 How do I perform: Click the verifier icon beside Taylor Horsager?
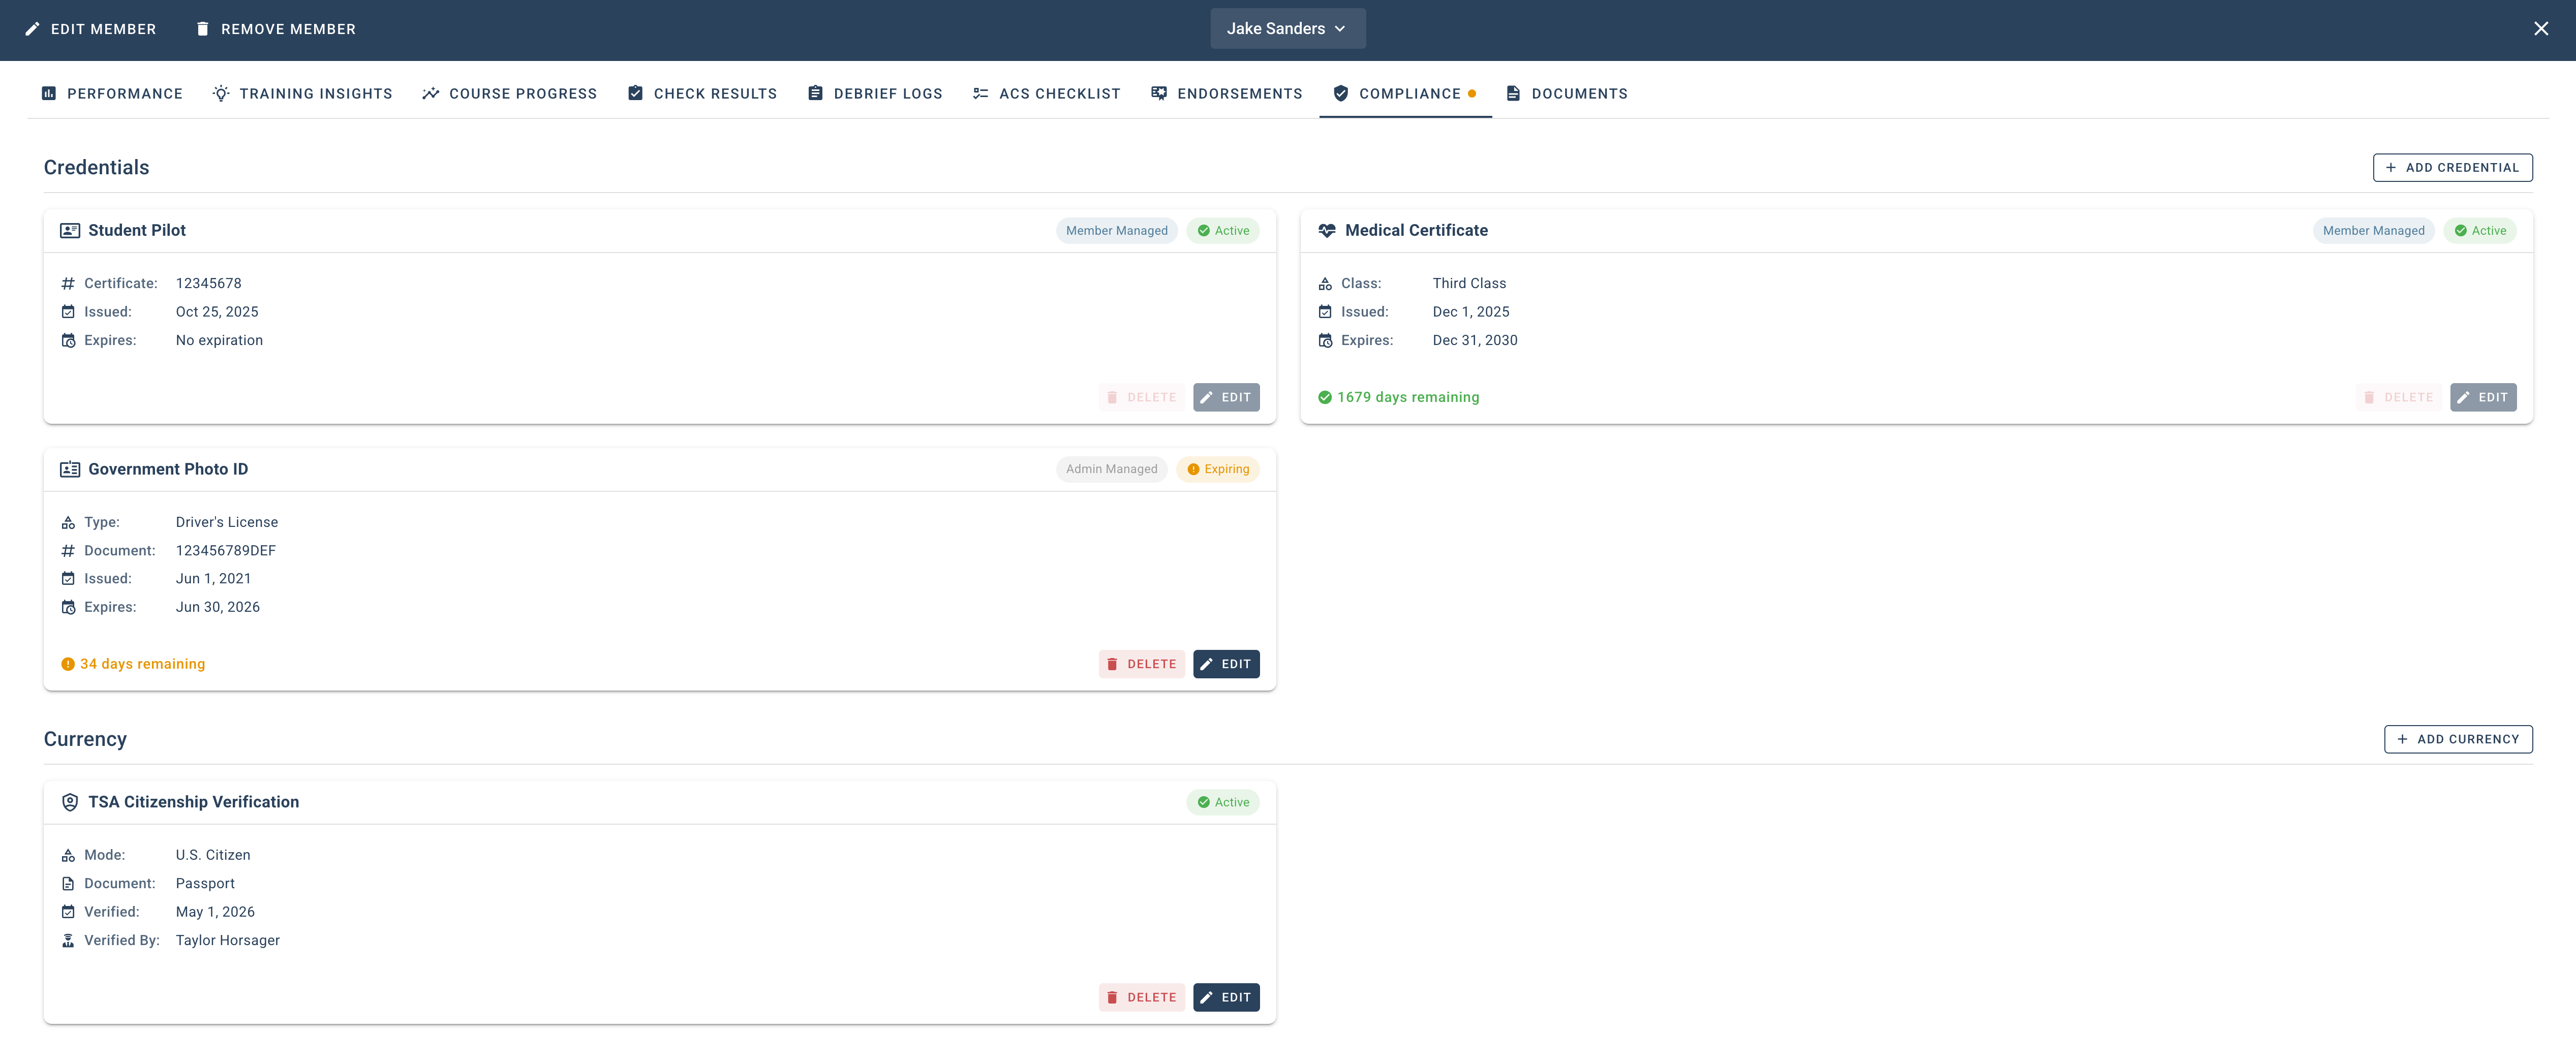[68, 941]
